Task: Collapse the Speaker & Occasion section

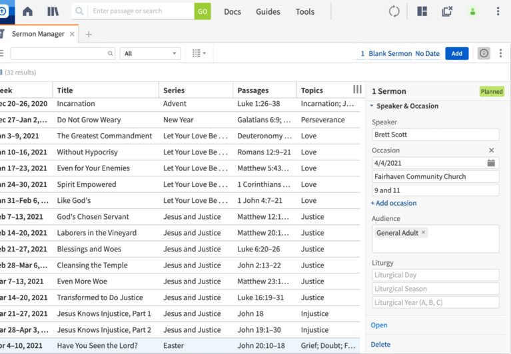Action: tap(372, 106)
